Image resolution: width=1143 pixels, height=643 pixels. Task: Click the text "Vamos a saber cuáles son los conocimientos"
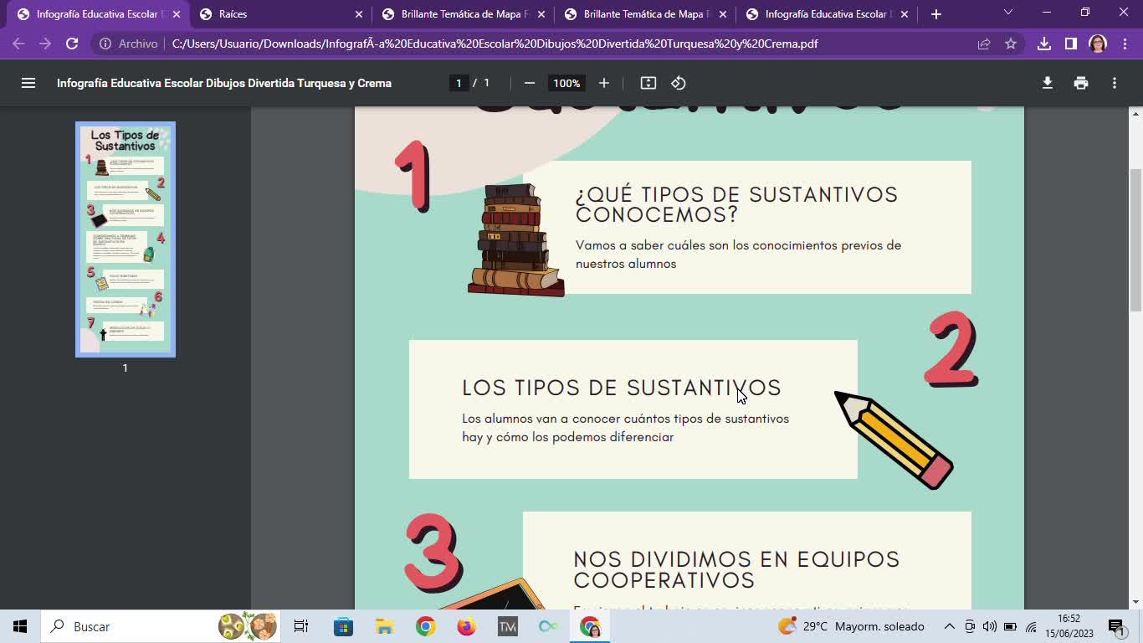706,245
